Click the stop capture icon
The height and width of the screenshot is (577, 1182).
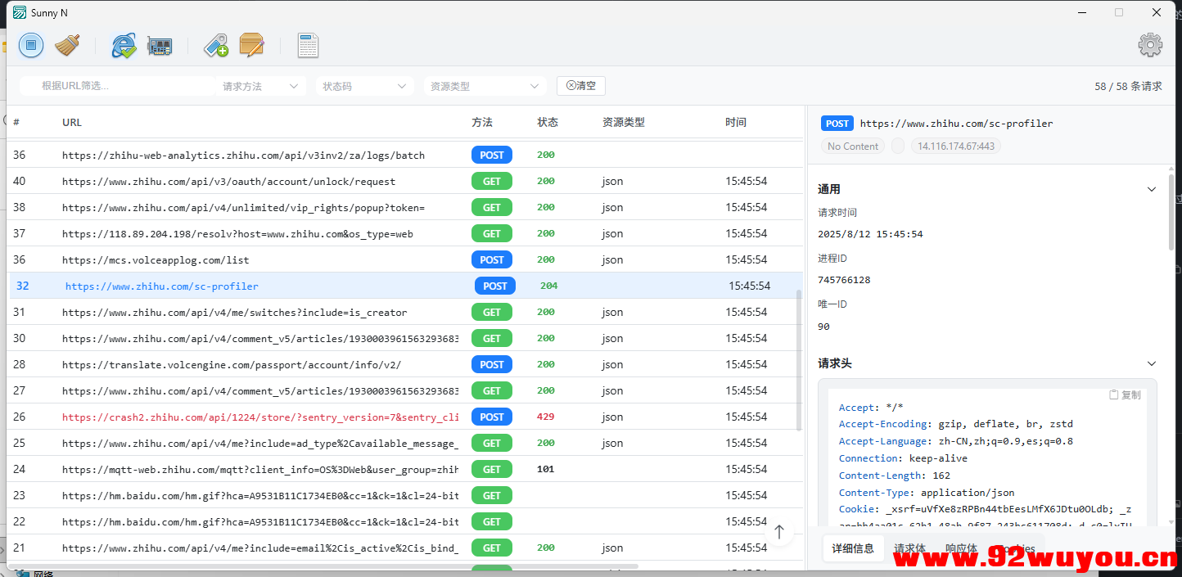pyautogui.click(x=30, y=45)
